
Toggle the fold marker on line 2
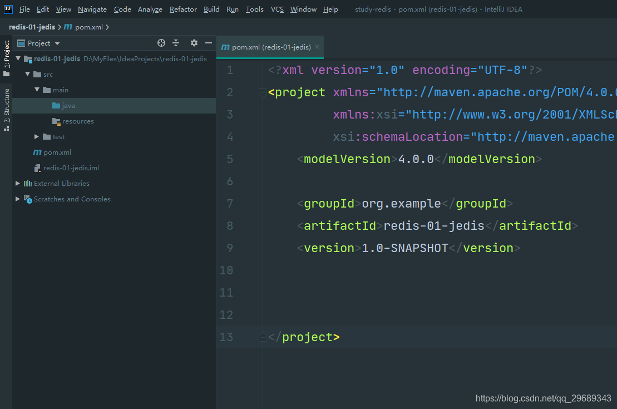(262, 93)
